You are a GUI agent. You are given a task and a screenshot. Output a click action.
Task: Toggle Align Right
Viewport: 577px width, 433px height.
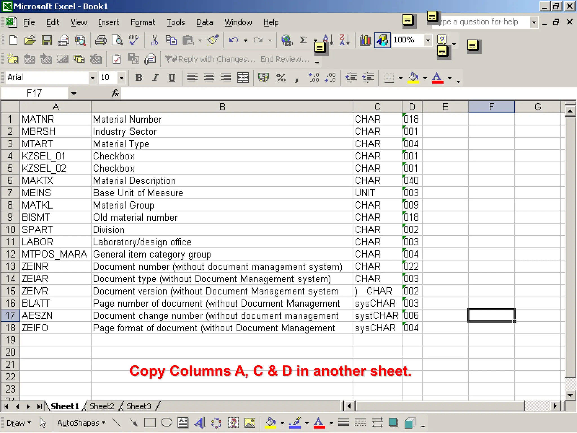pyautogui.click(x=226, y=78)
